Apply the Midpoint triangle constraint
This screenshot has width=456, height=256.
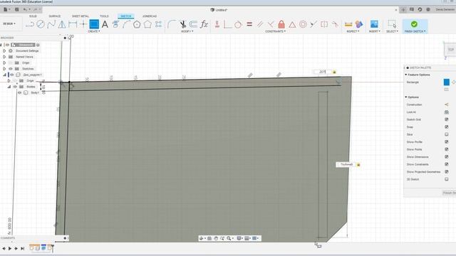click(292, 25)
